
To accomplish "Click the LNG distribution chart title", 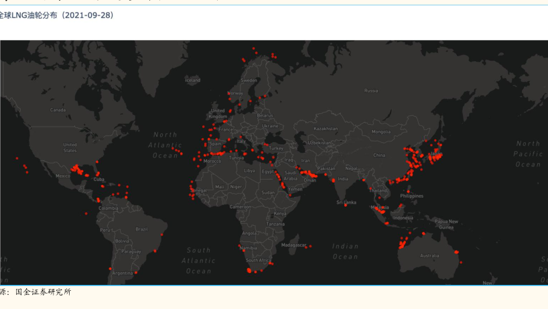I will coord(56,15).
